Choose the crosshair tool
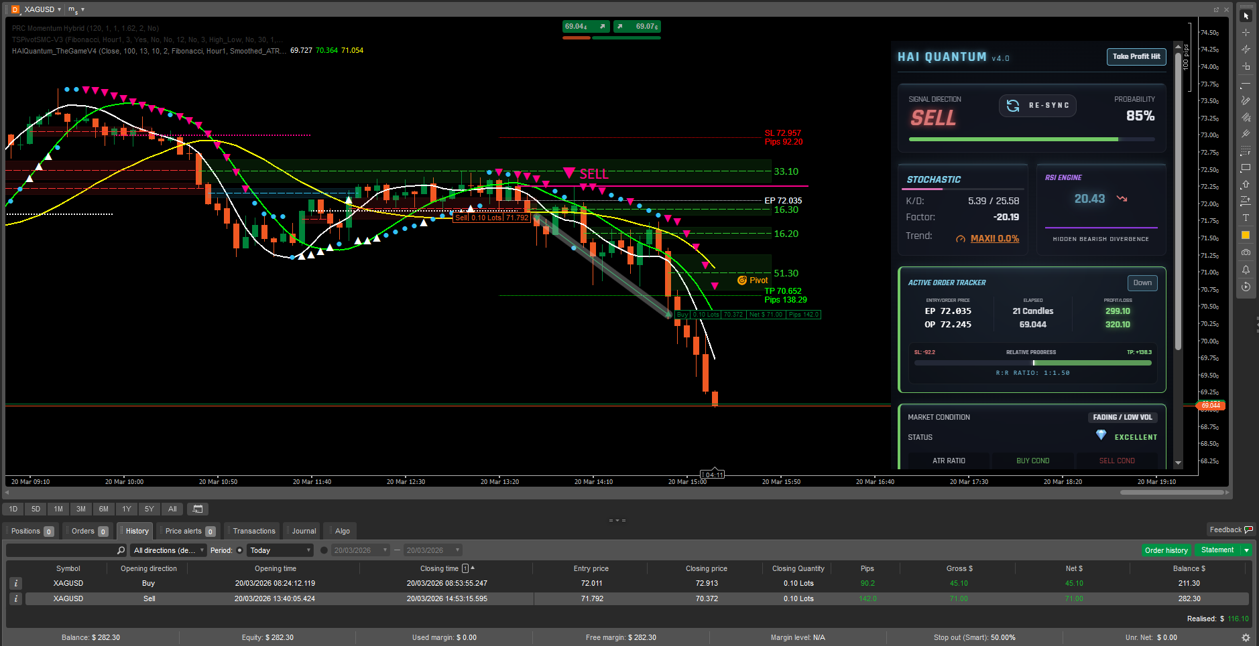The width and height of the screenshot is (1259, 646). pyautogui.click(x=1246, y=32)
